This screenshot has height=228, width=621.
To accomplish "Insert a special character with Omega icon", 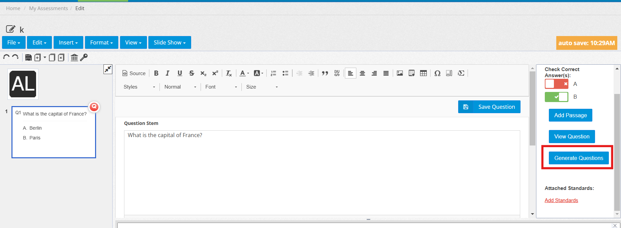I will (437, 73).
